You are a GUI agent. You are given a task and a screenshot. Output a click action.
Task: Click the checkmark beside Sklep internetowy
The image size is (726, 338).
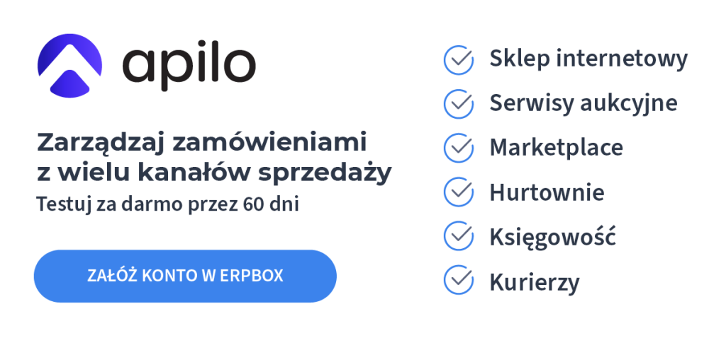pyautogui.click(x=459, y=59)
